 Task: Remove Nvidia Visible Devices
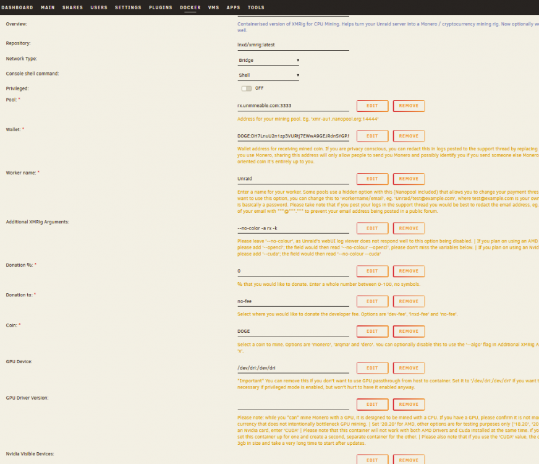(x=409, y=460)
